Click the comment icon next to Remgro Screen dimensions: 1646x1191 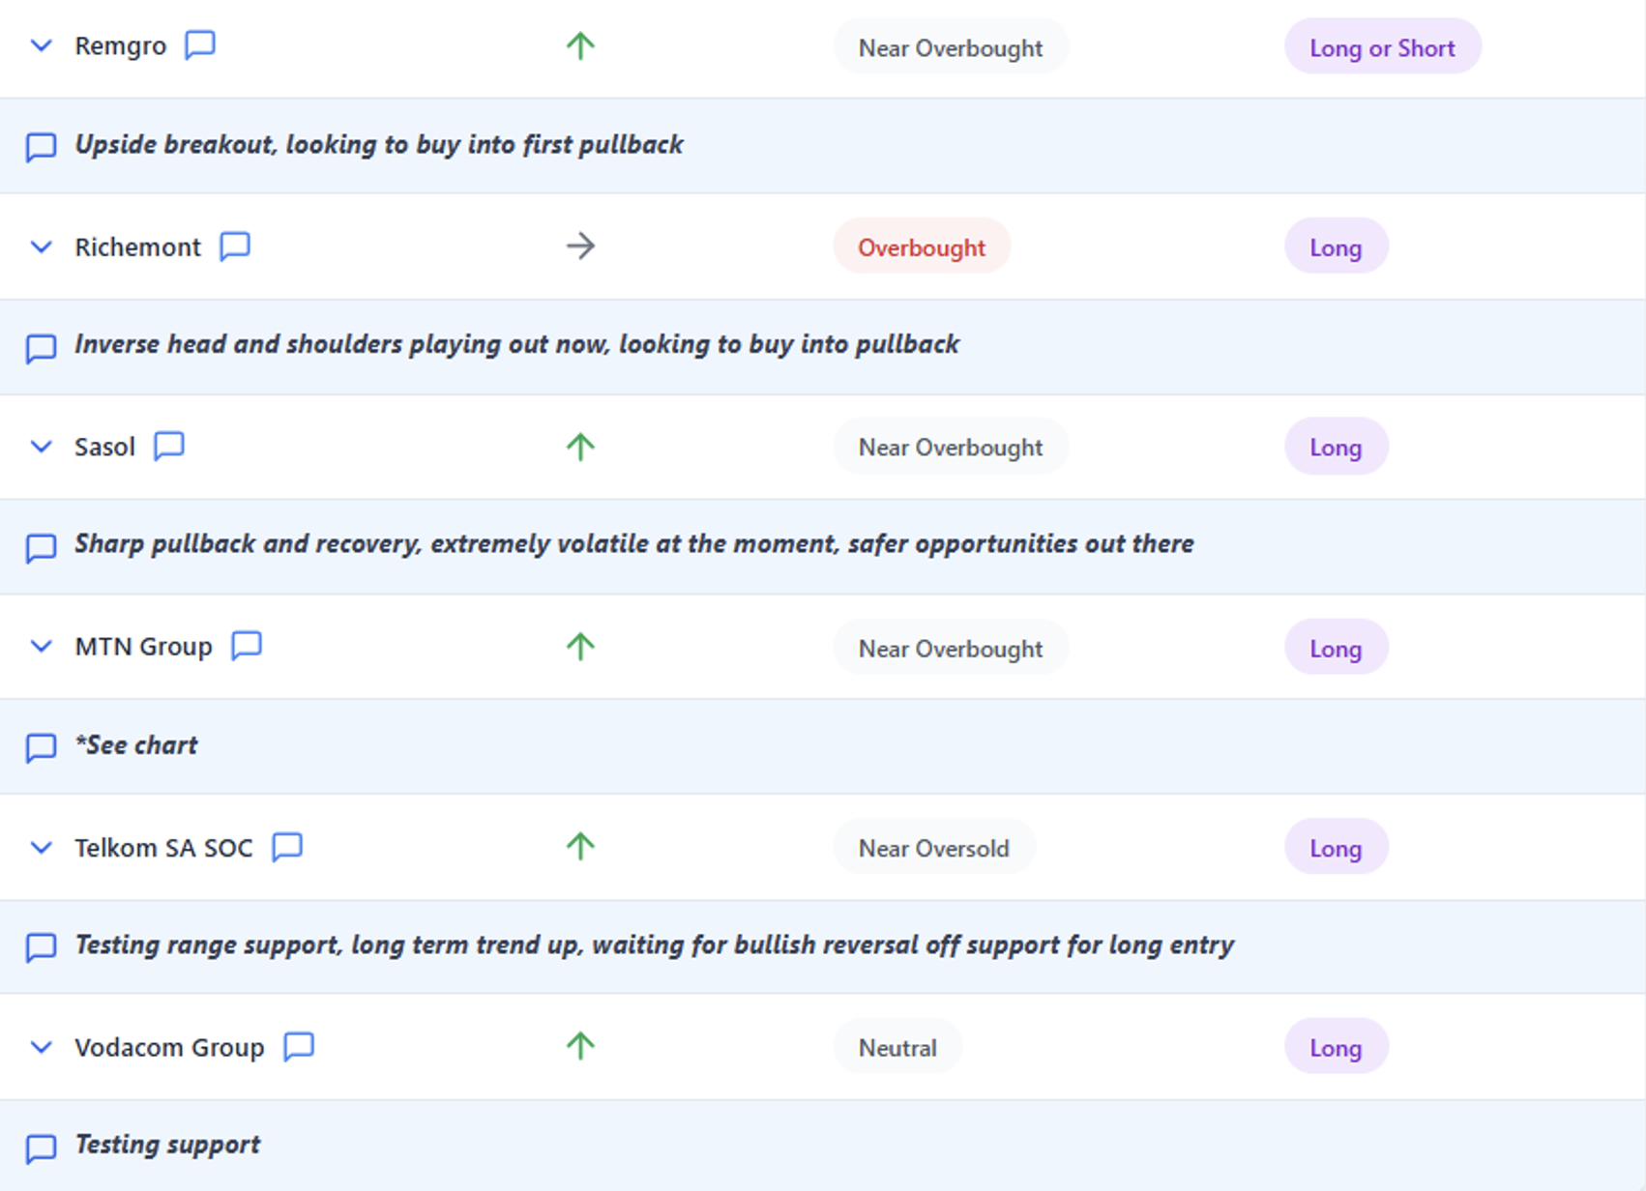(x=199, y=45)
